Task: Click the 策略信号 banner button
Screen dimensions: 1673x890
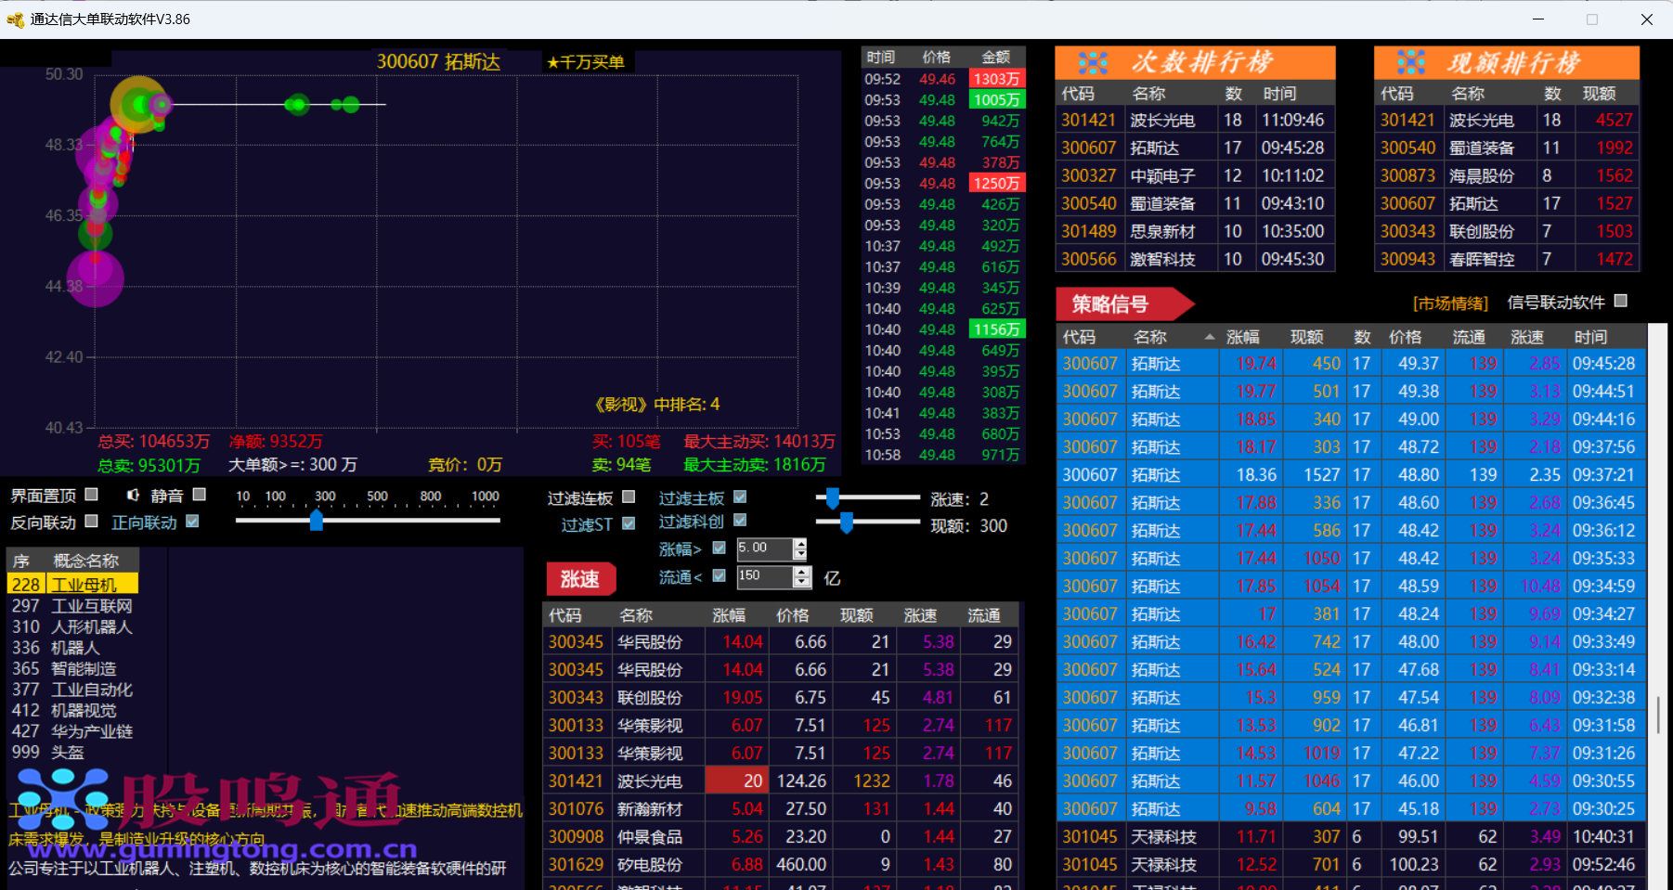Action: (1123, 303)
